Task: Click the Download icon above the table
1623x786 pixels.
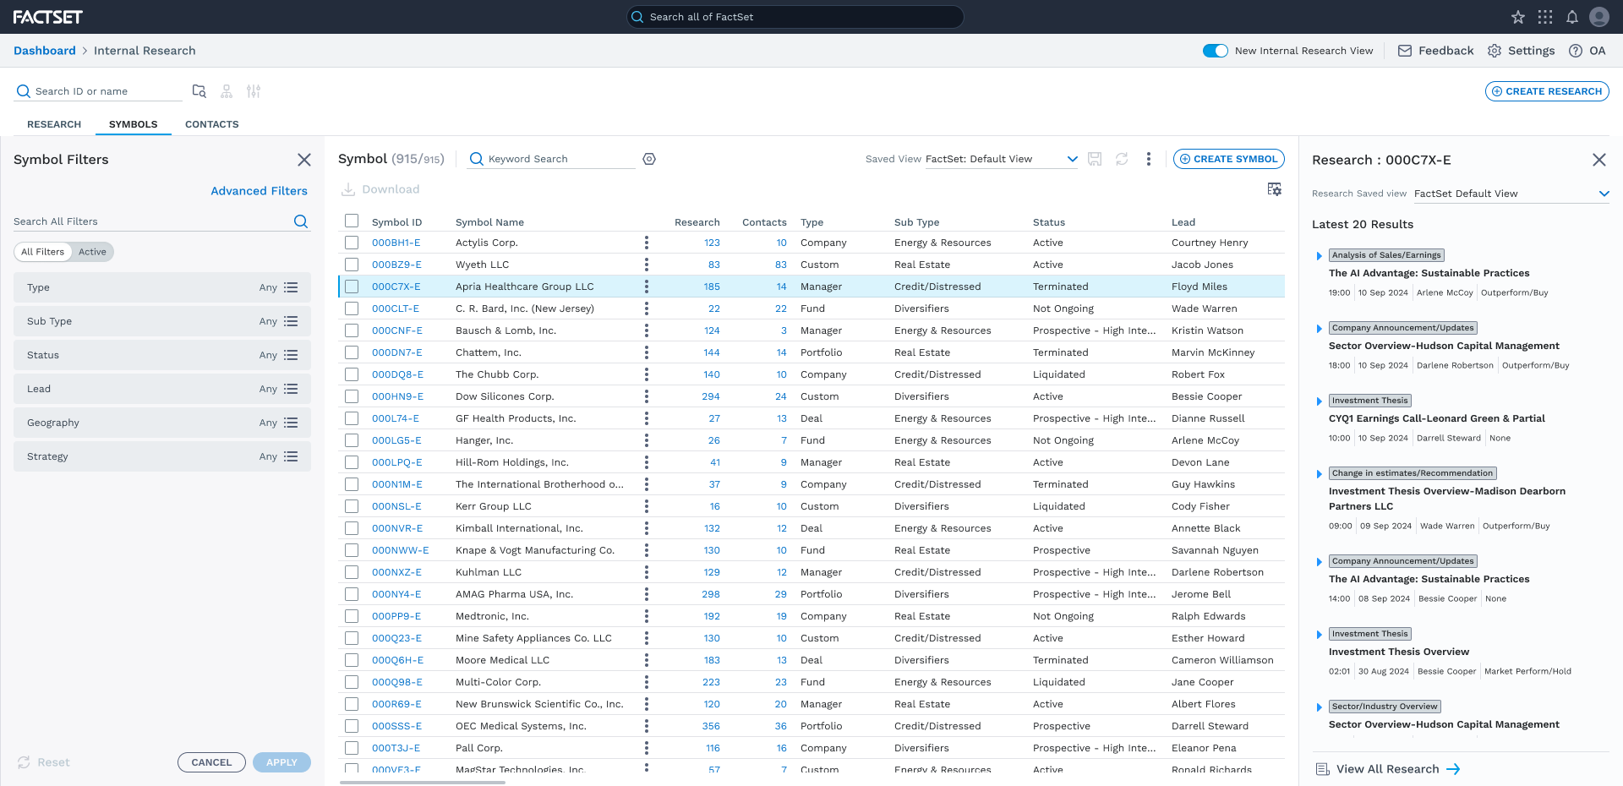Action: point(348,189)
